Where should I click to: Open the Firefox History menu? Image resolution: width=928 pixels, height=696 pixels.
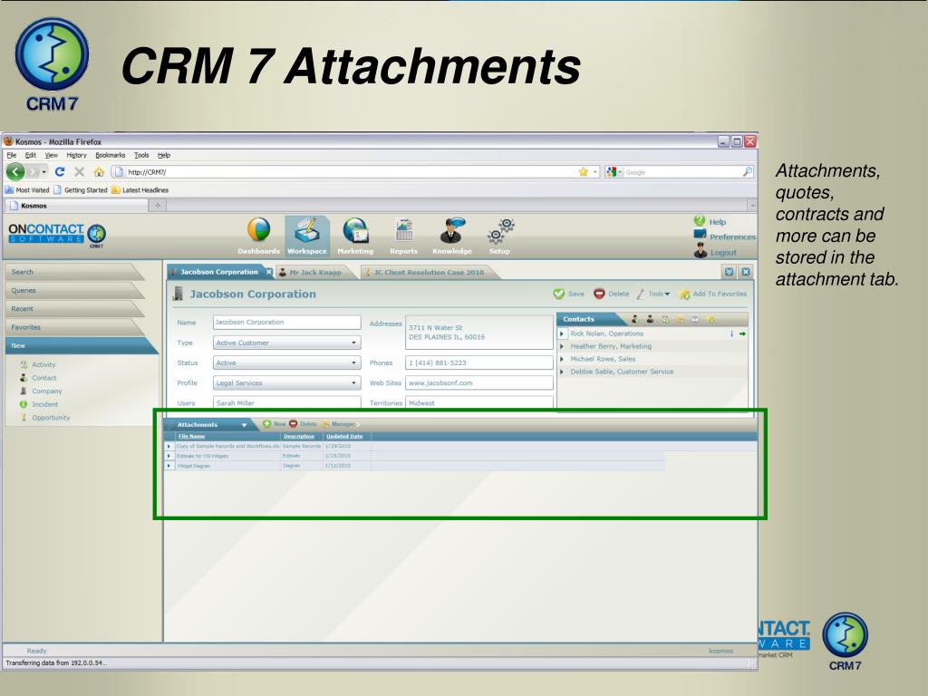pyautogui.click(x=76, y=155)
